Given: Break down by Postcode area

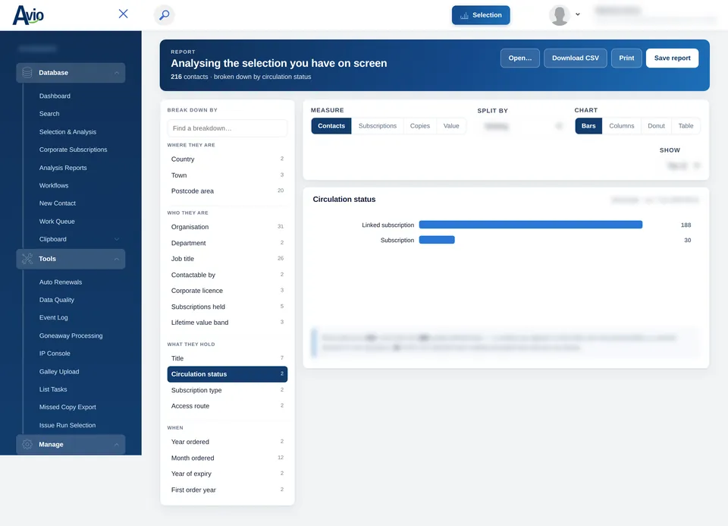Looking at the screenshot, I should coord(227,191).
